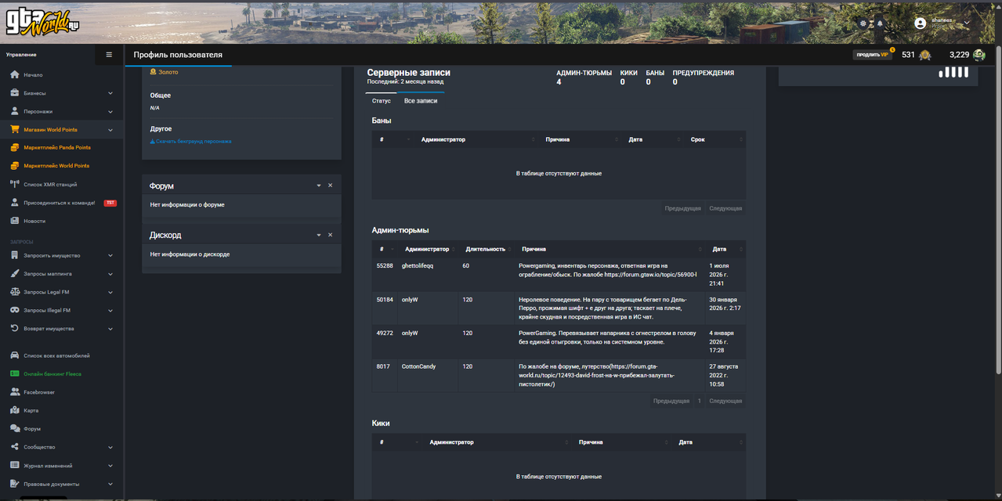The image size is (1002, 501).
Task: Click the Новости newspaper icon
Action: click(x=14, y=221)
